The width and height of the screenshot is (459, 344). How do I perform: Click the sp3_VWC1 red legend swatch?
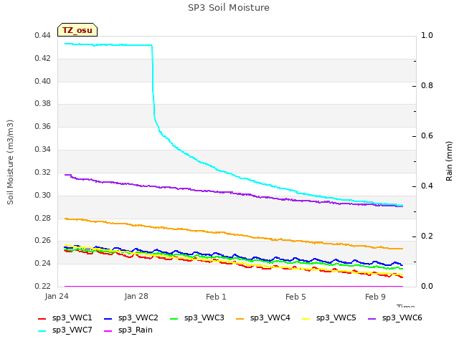[42, 319]
